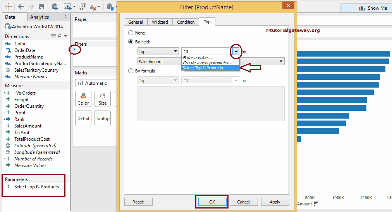Click the OK button
This screenshot has width=392, height=212.
pyautogui.click(x=212, y=202)
